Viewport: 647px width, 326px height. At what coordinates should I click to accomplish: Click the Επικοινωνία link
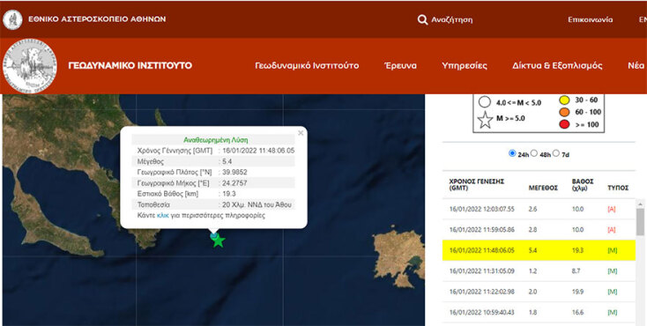(590, 19)
